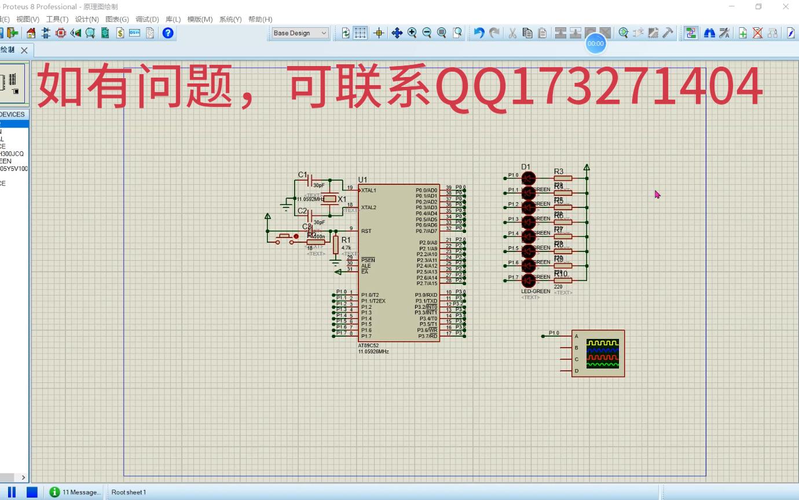Click the Electrical Rules Check icon
The width and height of the screenshot is (799, 500).
click(x=791, y=33)
